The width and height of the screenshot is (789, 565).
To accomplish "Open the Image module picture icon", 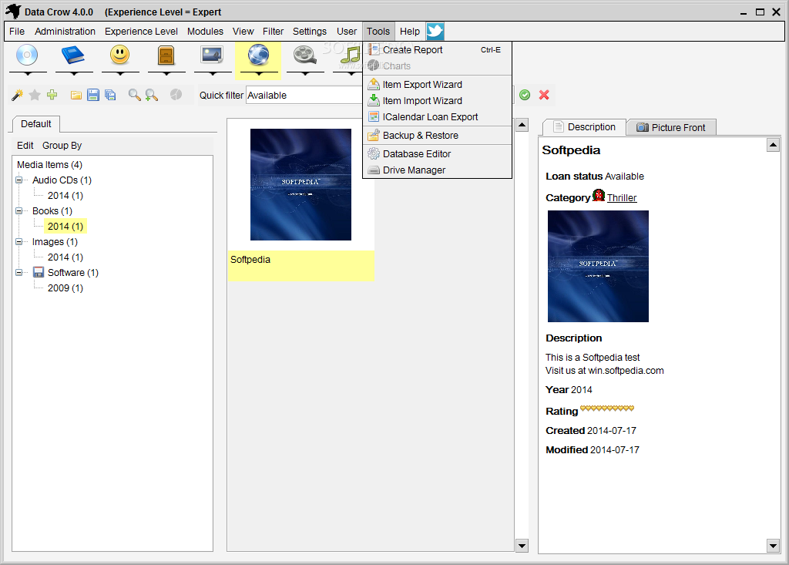I will pos(212,55).
